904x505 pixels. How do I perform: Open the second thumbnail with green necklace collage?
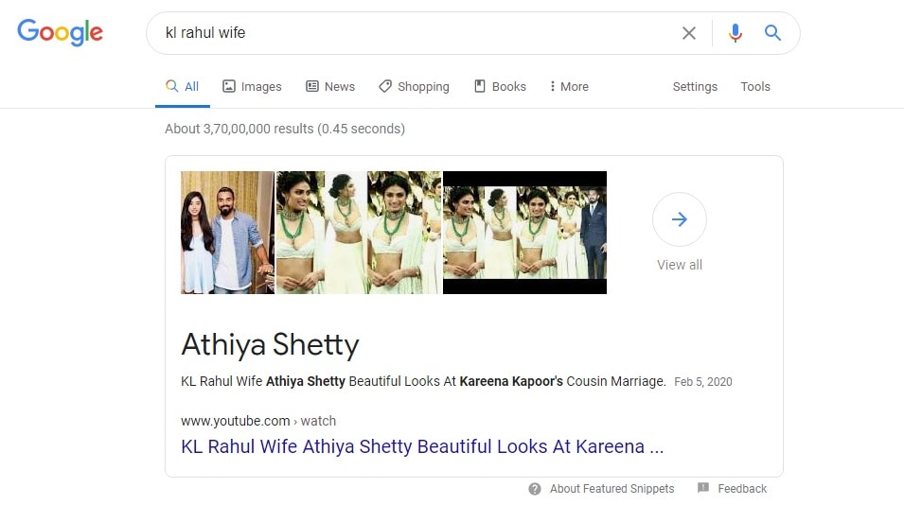coord(359,233)
